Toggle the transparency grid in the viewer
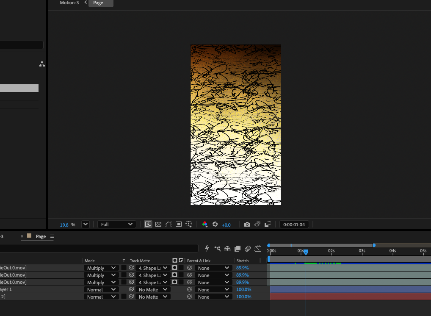The image size is (431, 316). 158,224
